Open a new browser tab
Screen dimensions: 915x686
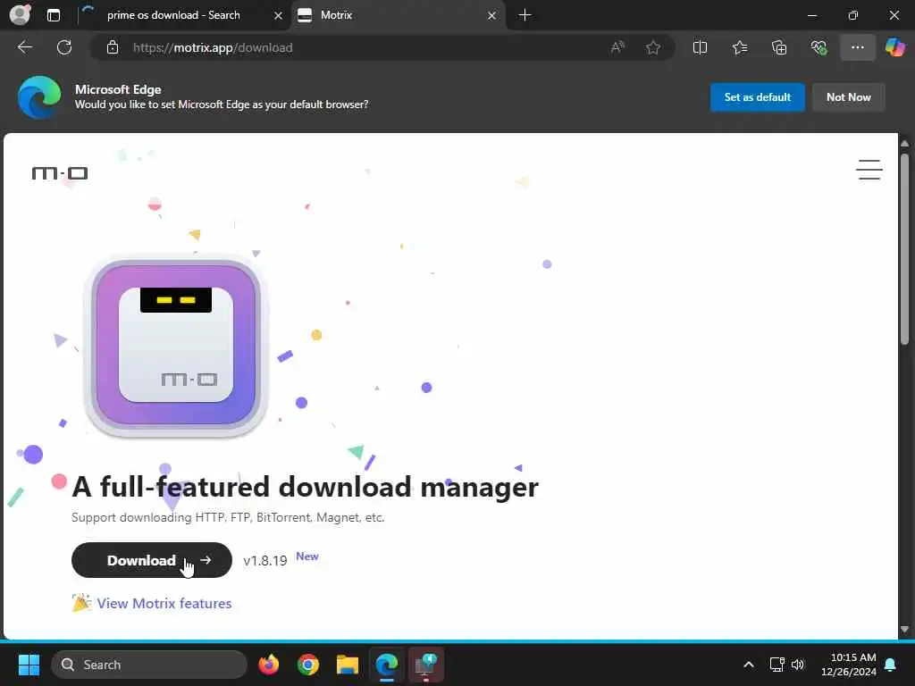click(x=525, y=15)
